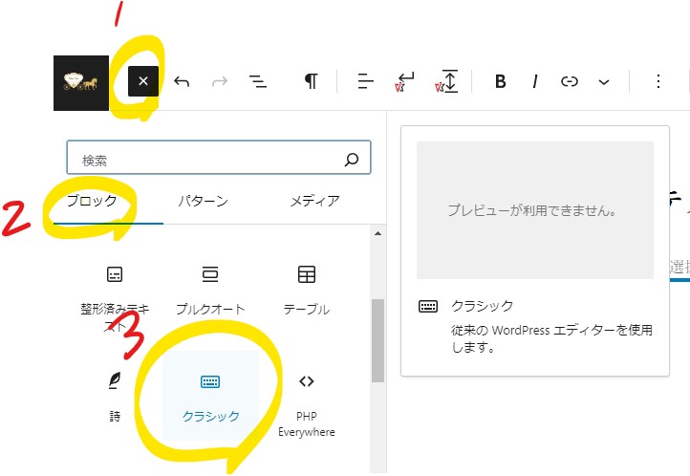This screenshot has height=476, width=690.
Task: Click the paragraph block type icon
Action: [x=312, y=81]
